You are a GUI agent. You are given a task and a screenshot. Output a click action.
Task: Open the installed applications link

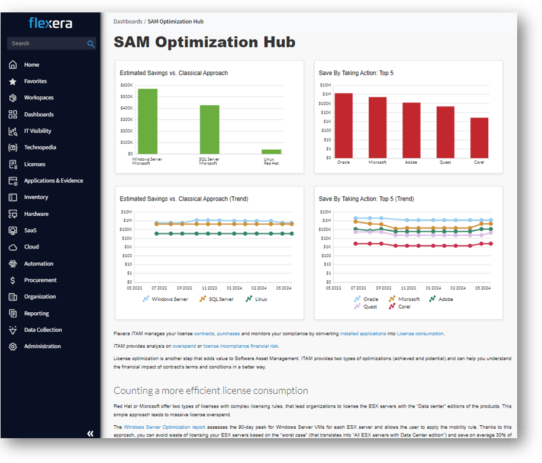363,334
